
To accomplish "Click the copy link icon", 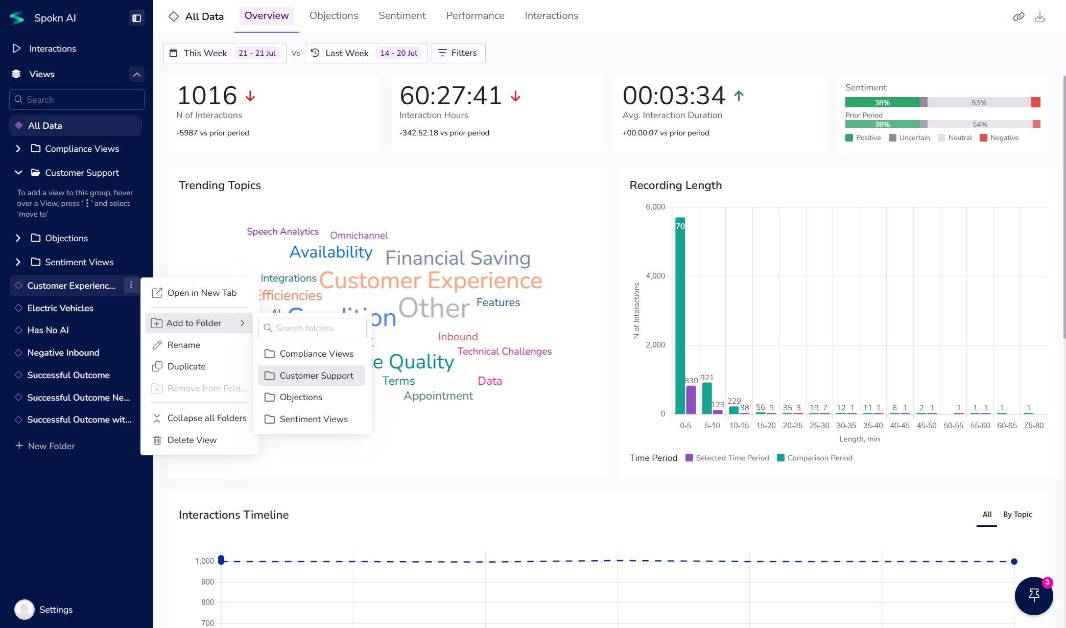I will click(1018, 17).
